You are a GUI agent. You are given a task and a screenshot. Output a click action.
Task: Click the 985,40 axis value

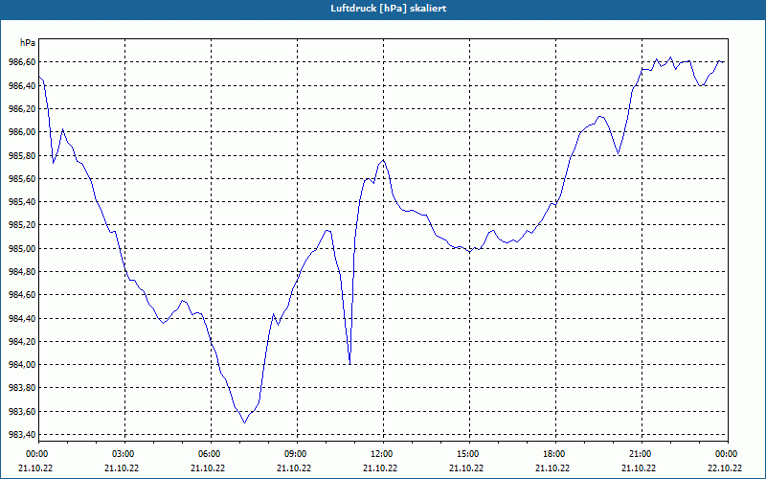click(x=22, y=202)
